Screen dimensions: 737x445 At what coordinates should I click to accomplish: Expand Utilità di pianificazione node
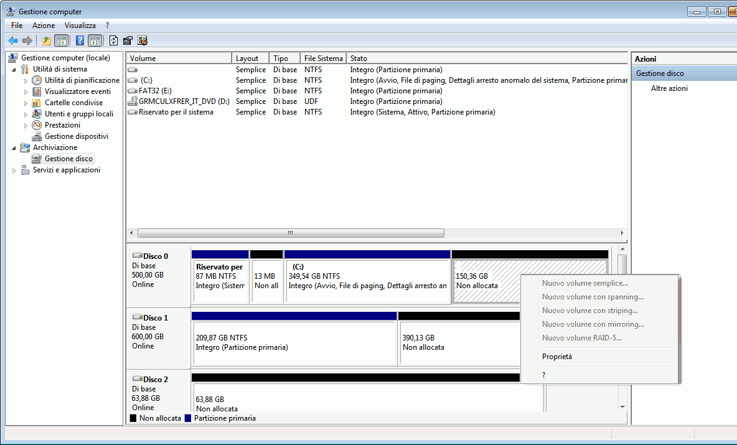pos(26,81)
